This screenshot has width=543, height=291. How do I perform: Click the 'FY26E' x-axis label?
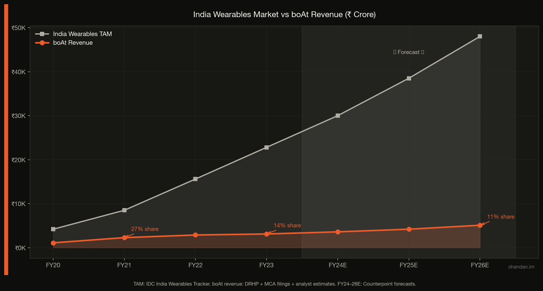click(x=480, y=265)
